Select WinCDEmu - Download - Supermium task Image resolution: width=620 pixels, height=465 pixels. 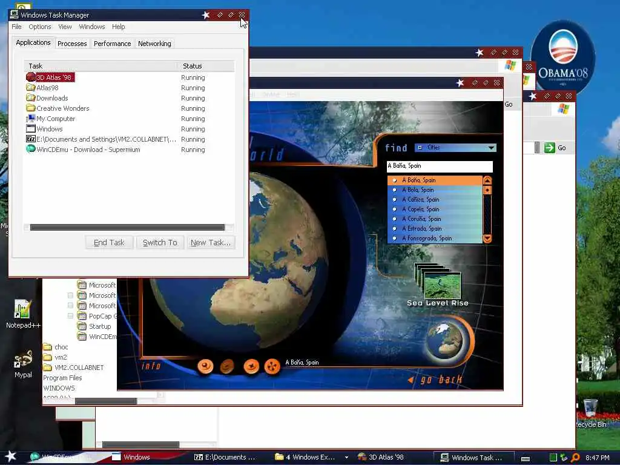pos(129,150)
